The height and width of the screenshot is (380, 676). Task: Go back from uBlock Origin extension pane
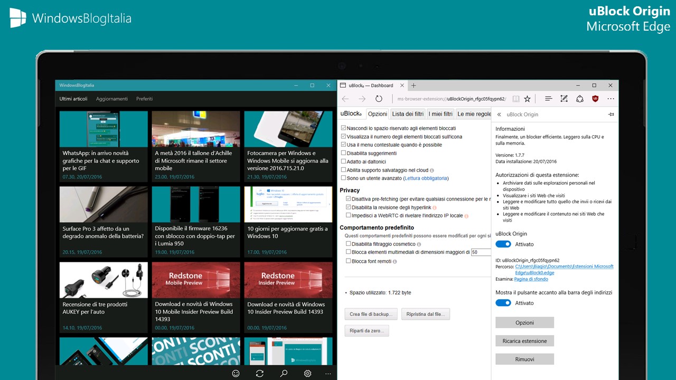(499, 115)
